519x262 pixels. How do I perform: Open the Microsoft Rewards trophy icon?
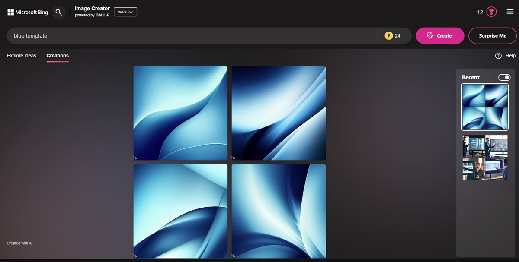click(492, 12)
